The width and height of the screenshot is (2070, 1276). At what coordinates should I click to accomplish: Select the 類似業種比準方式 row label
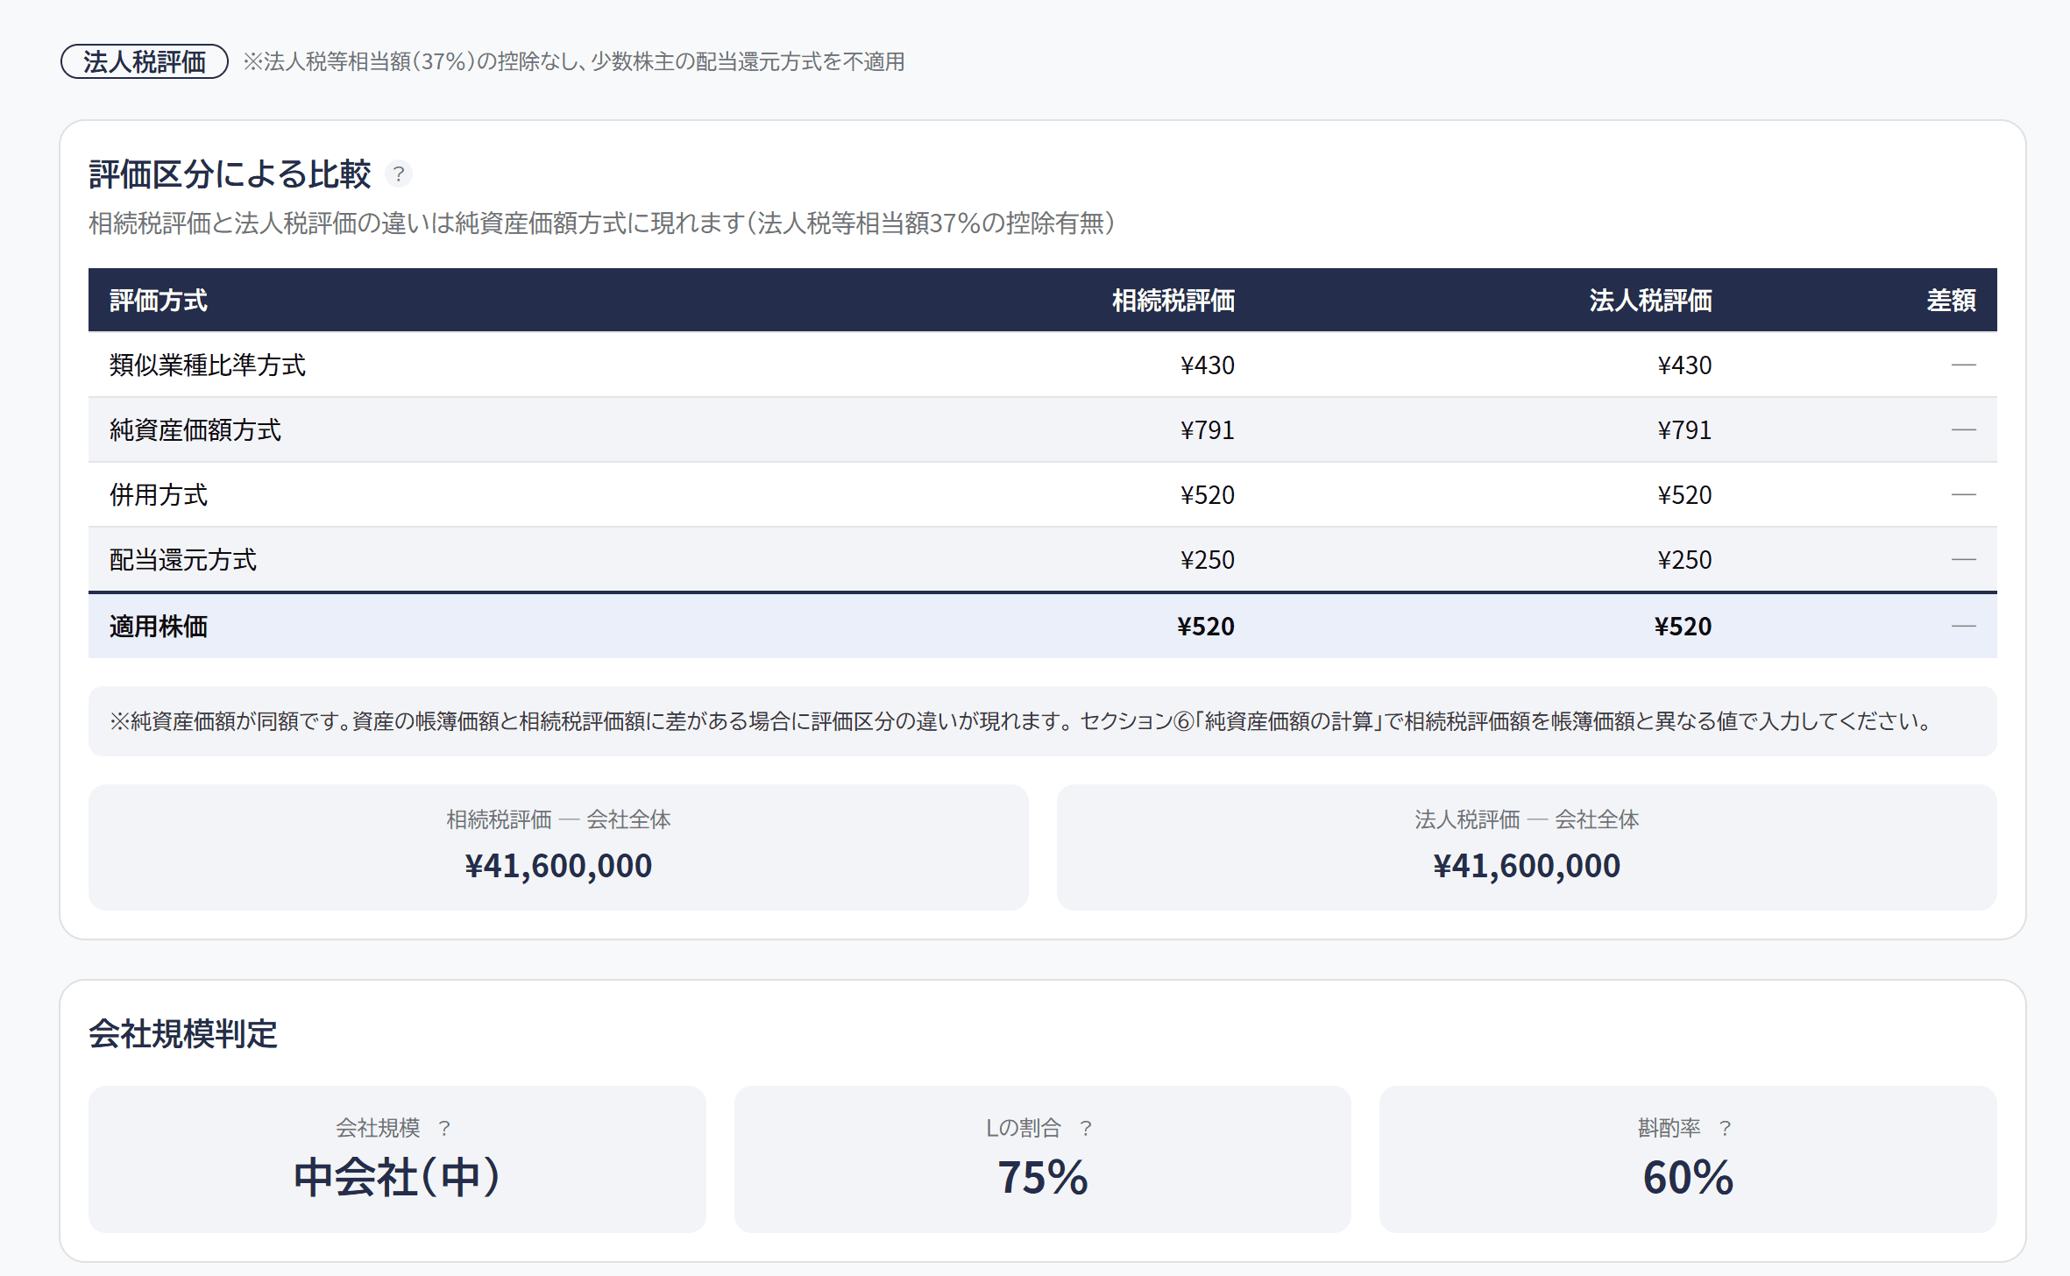pyautogui.click(x=208, y=365)
